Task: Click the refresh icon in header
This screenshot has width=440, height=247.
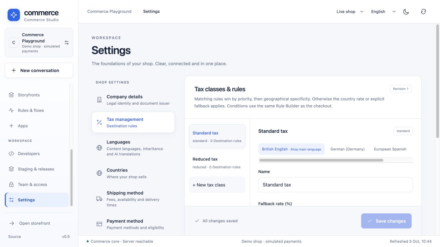Action: coord(423,12)
